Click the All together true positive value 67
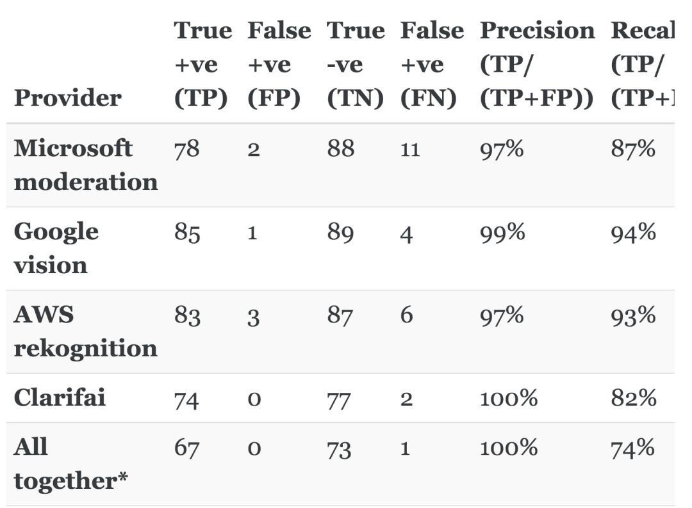 pos(187,448)
